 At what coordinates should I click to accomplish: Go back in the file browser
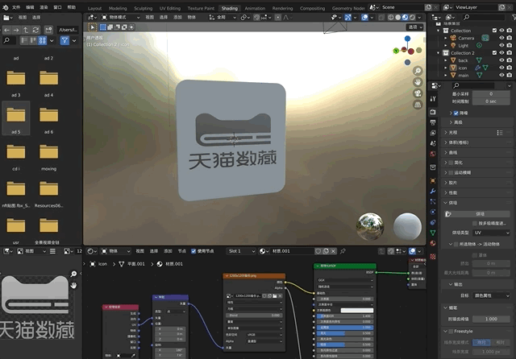pos(7,30)
